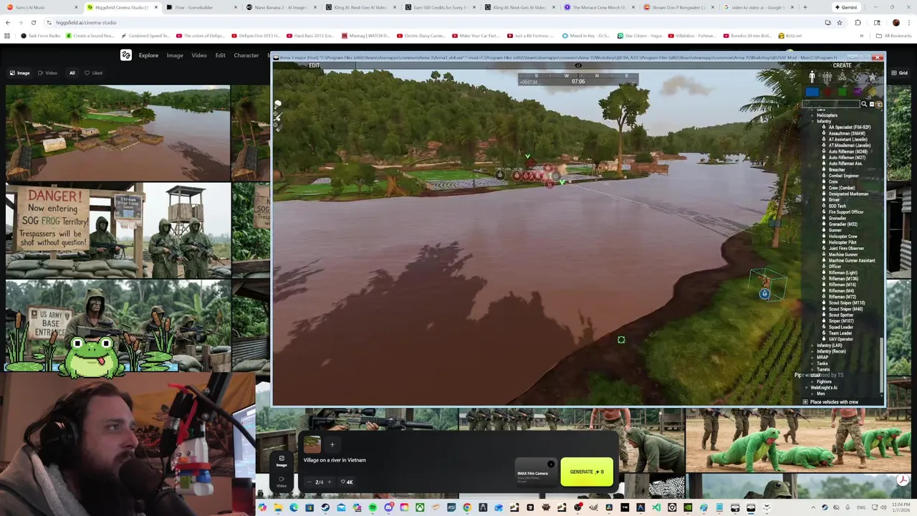Click the asset browser search field
The image size is (917, 516).
coord(831,104)
